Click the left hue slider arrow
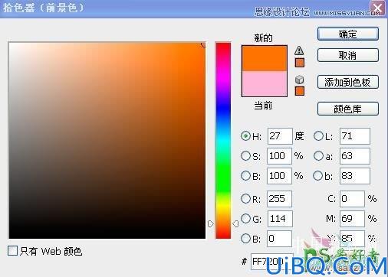Viewport: 388px width, 277px height. [210, 224]
